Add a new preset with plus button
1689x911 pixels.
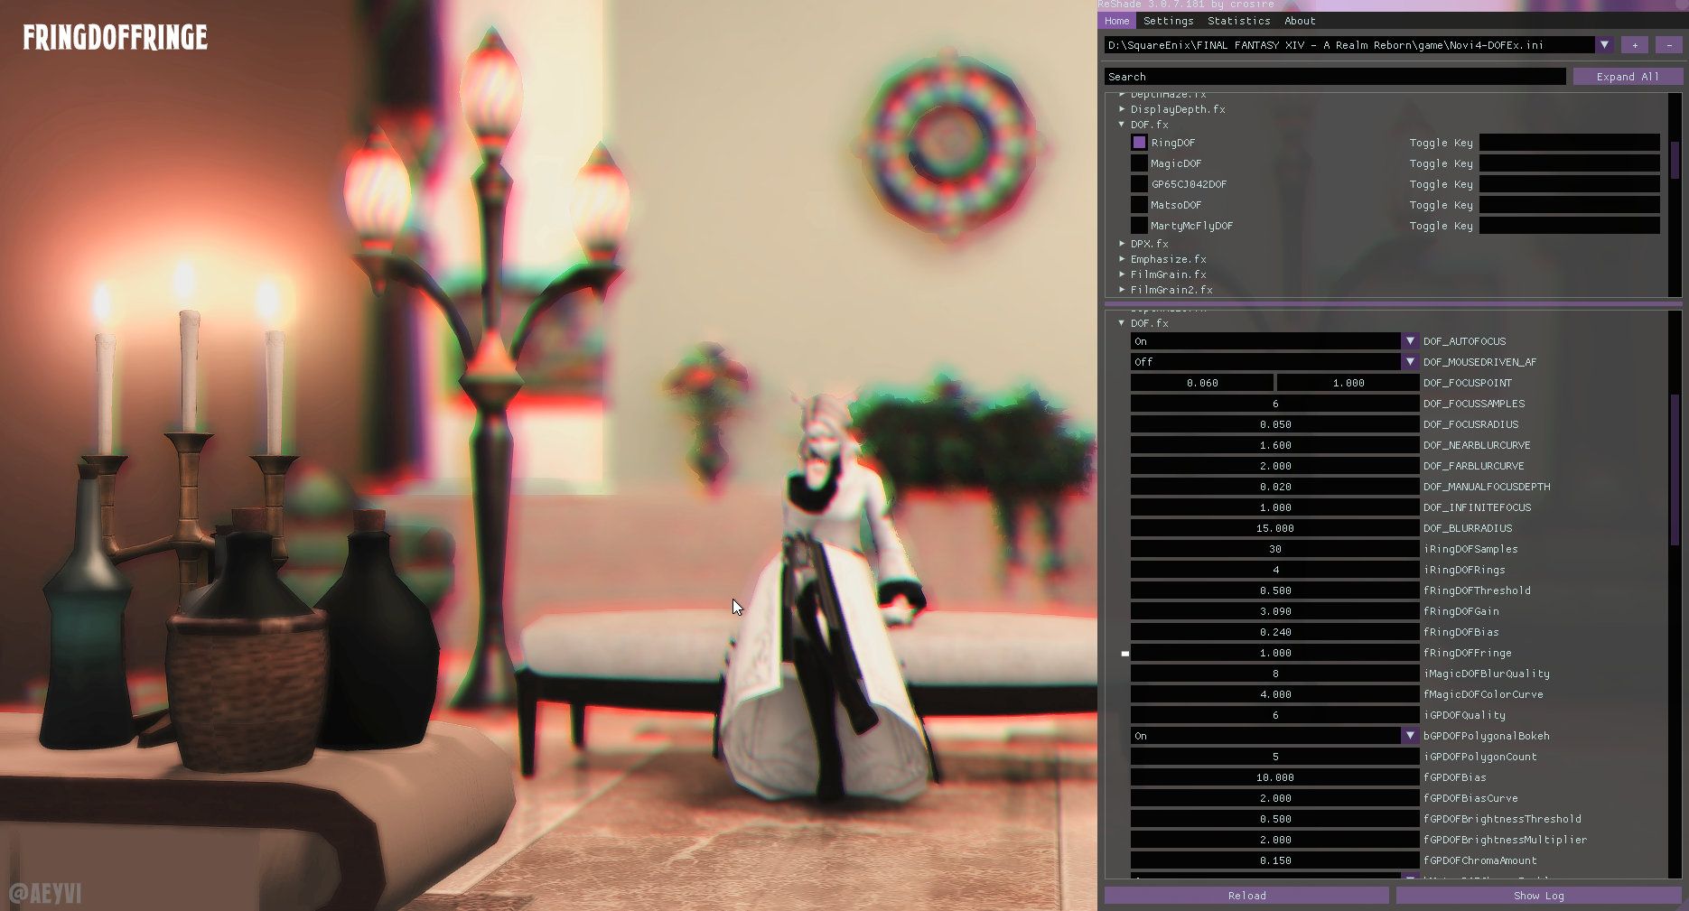[1634, 44]
